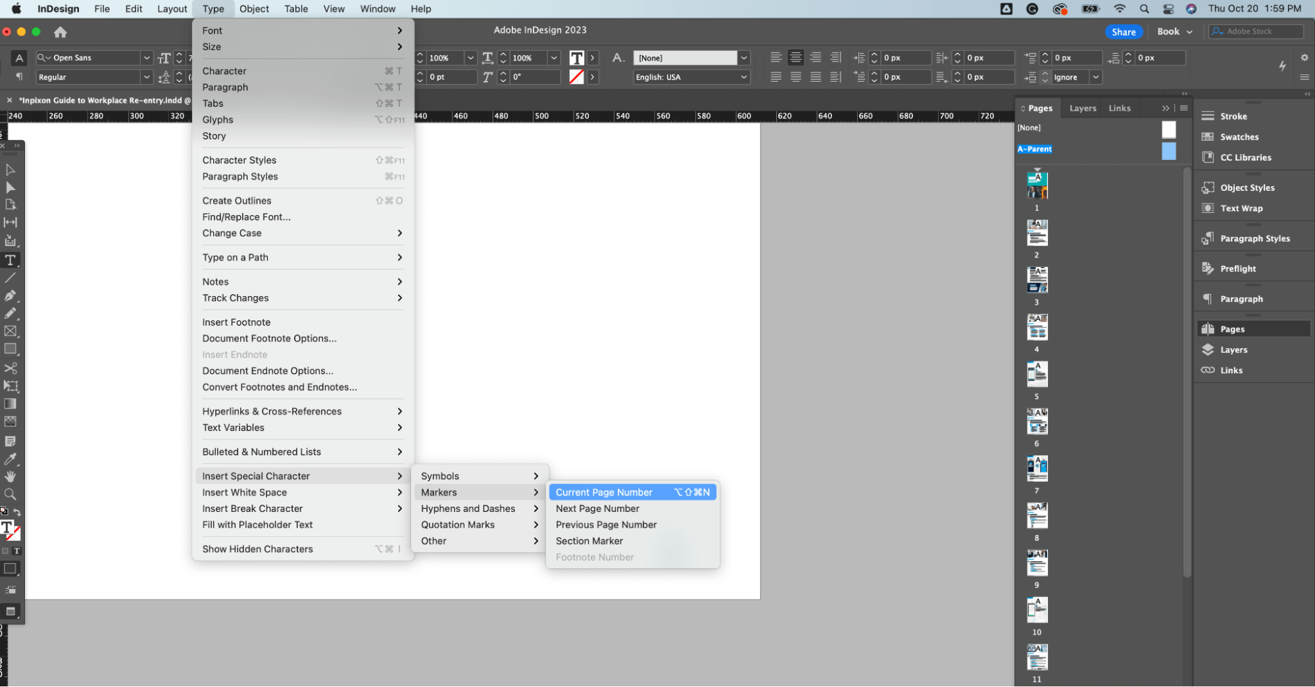Viewport: 1315px width, 687px height.
Task: Open the [None] character style dropdown
Action: point(744,58)
